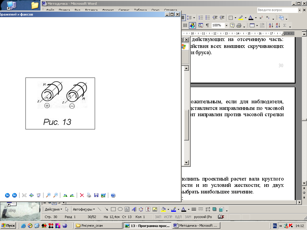This screenshot has width=307, height=230.
Task: Apply superscript formatting
Action: (x=261, y=18)
